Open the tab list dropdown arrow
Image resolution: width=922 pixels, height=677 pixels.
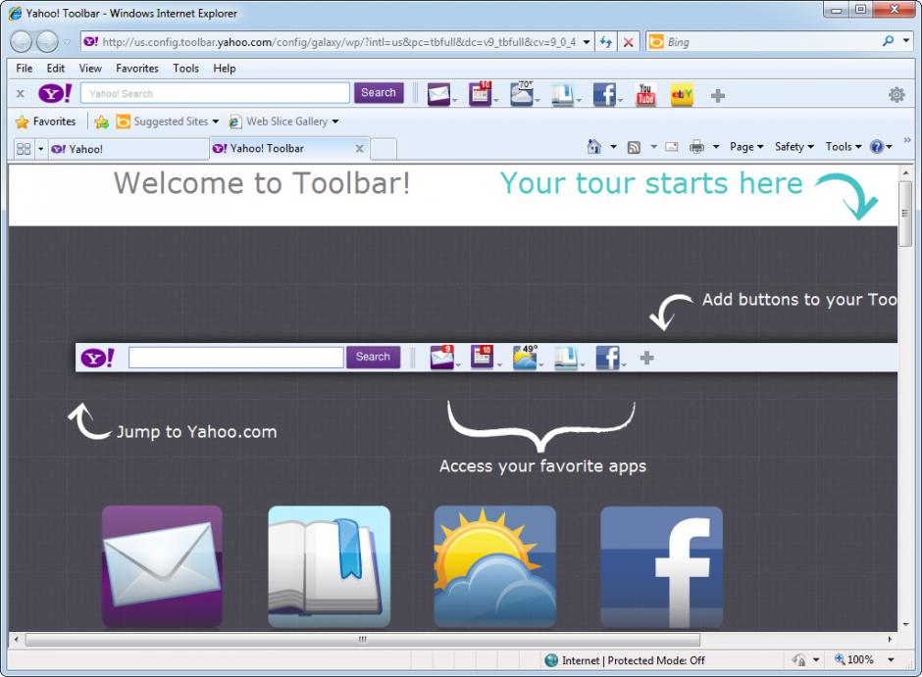click(40, 149)
